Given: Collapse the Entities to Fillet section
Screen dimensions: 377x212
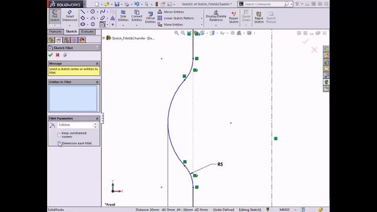Looking at the screenshot, I should pos(97,82).
